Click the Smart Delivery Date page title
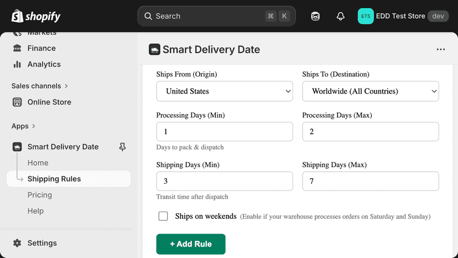This screenshot has width=458, height=258. [211, 49]
